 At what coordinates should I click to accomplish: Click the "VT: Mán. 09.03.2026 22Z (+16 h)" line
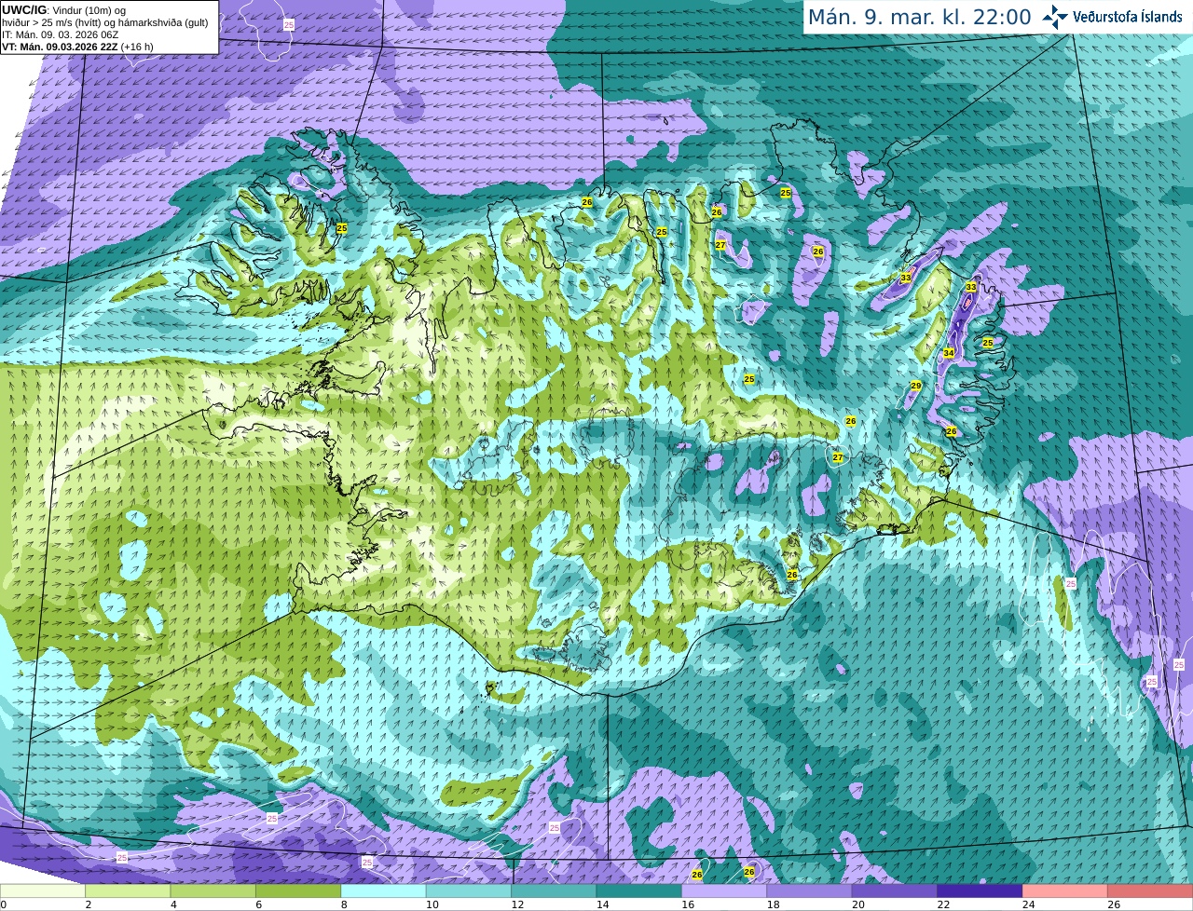pyautogui.click(x=77, y=47)
